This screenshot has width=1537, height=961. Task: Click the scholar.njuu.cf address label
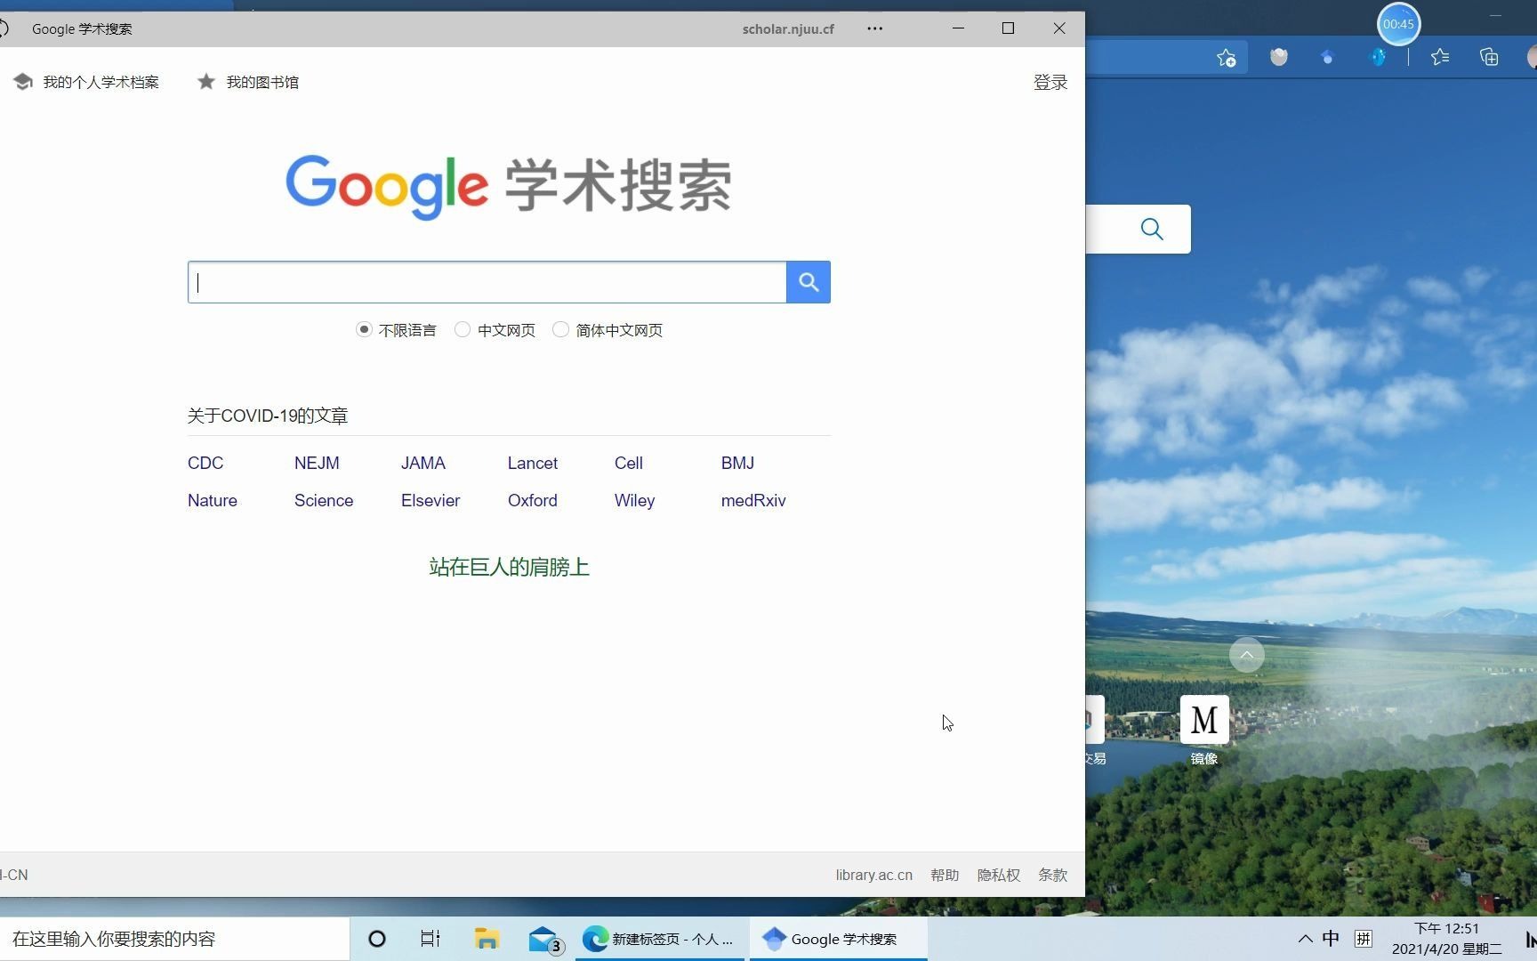click(788, 28)
